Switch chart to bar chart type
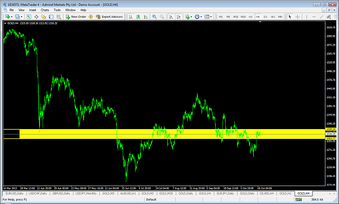This screenshot has width=339, height=204. coord(131,17)
